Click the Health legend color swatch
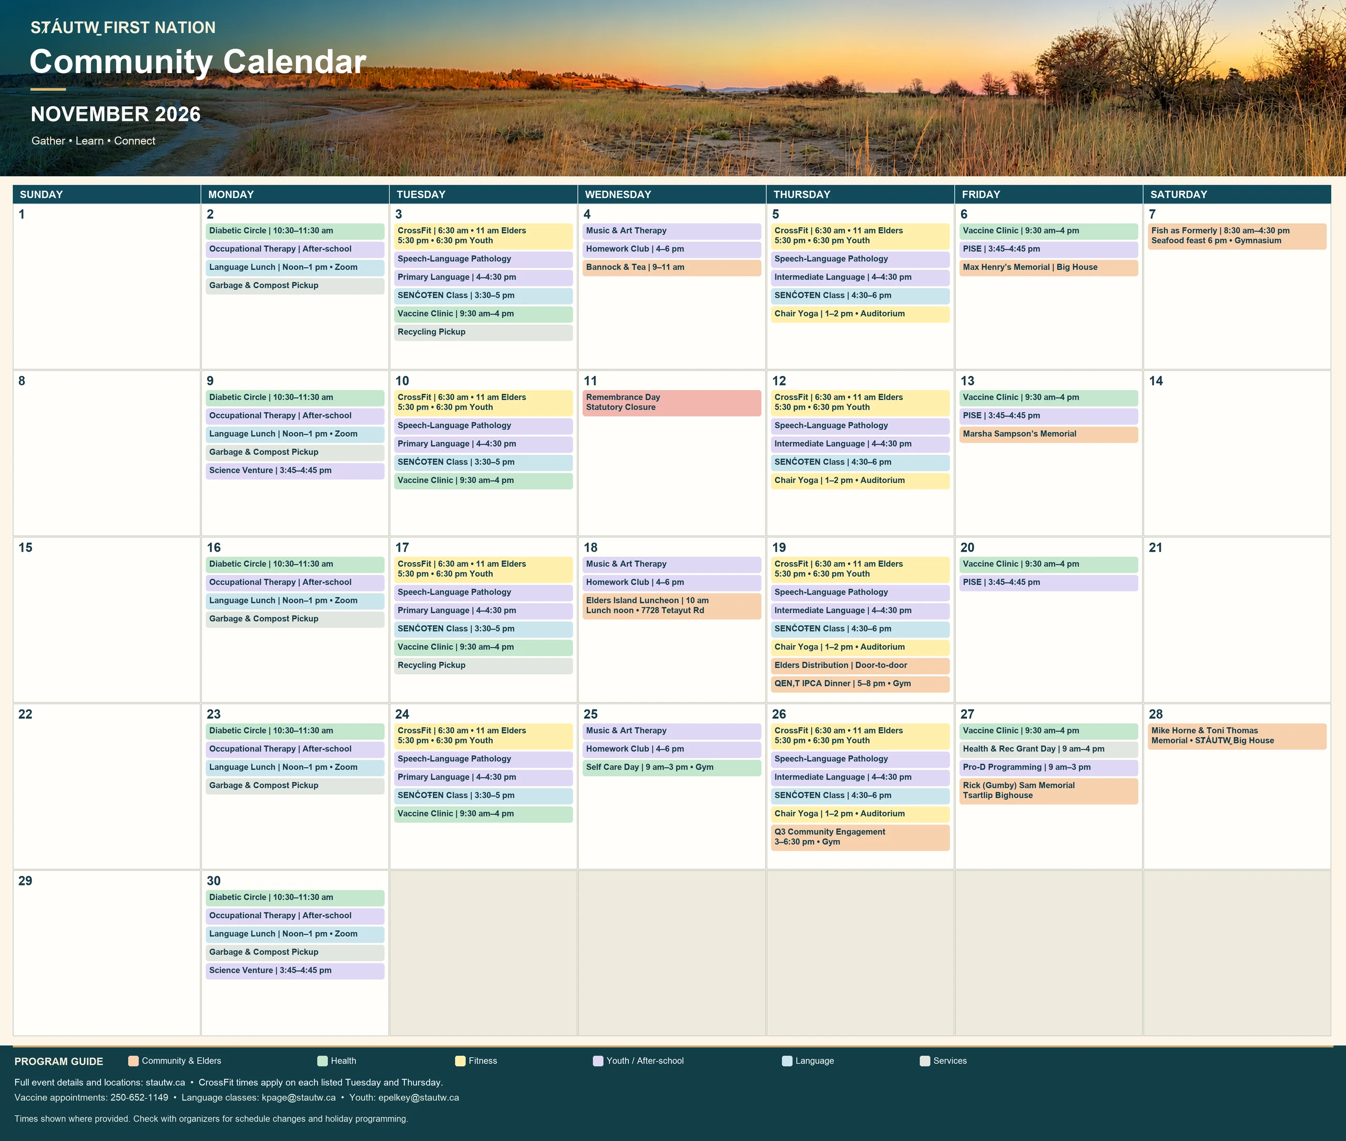This screenshot has height=1141, width=1346. 322,1061
